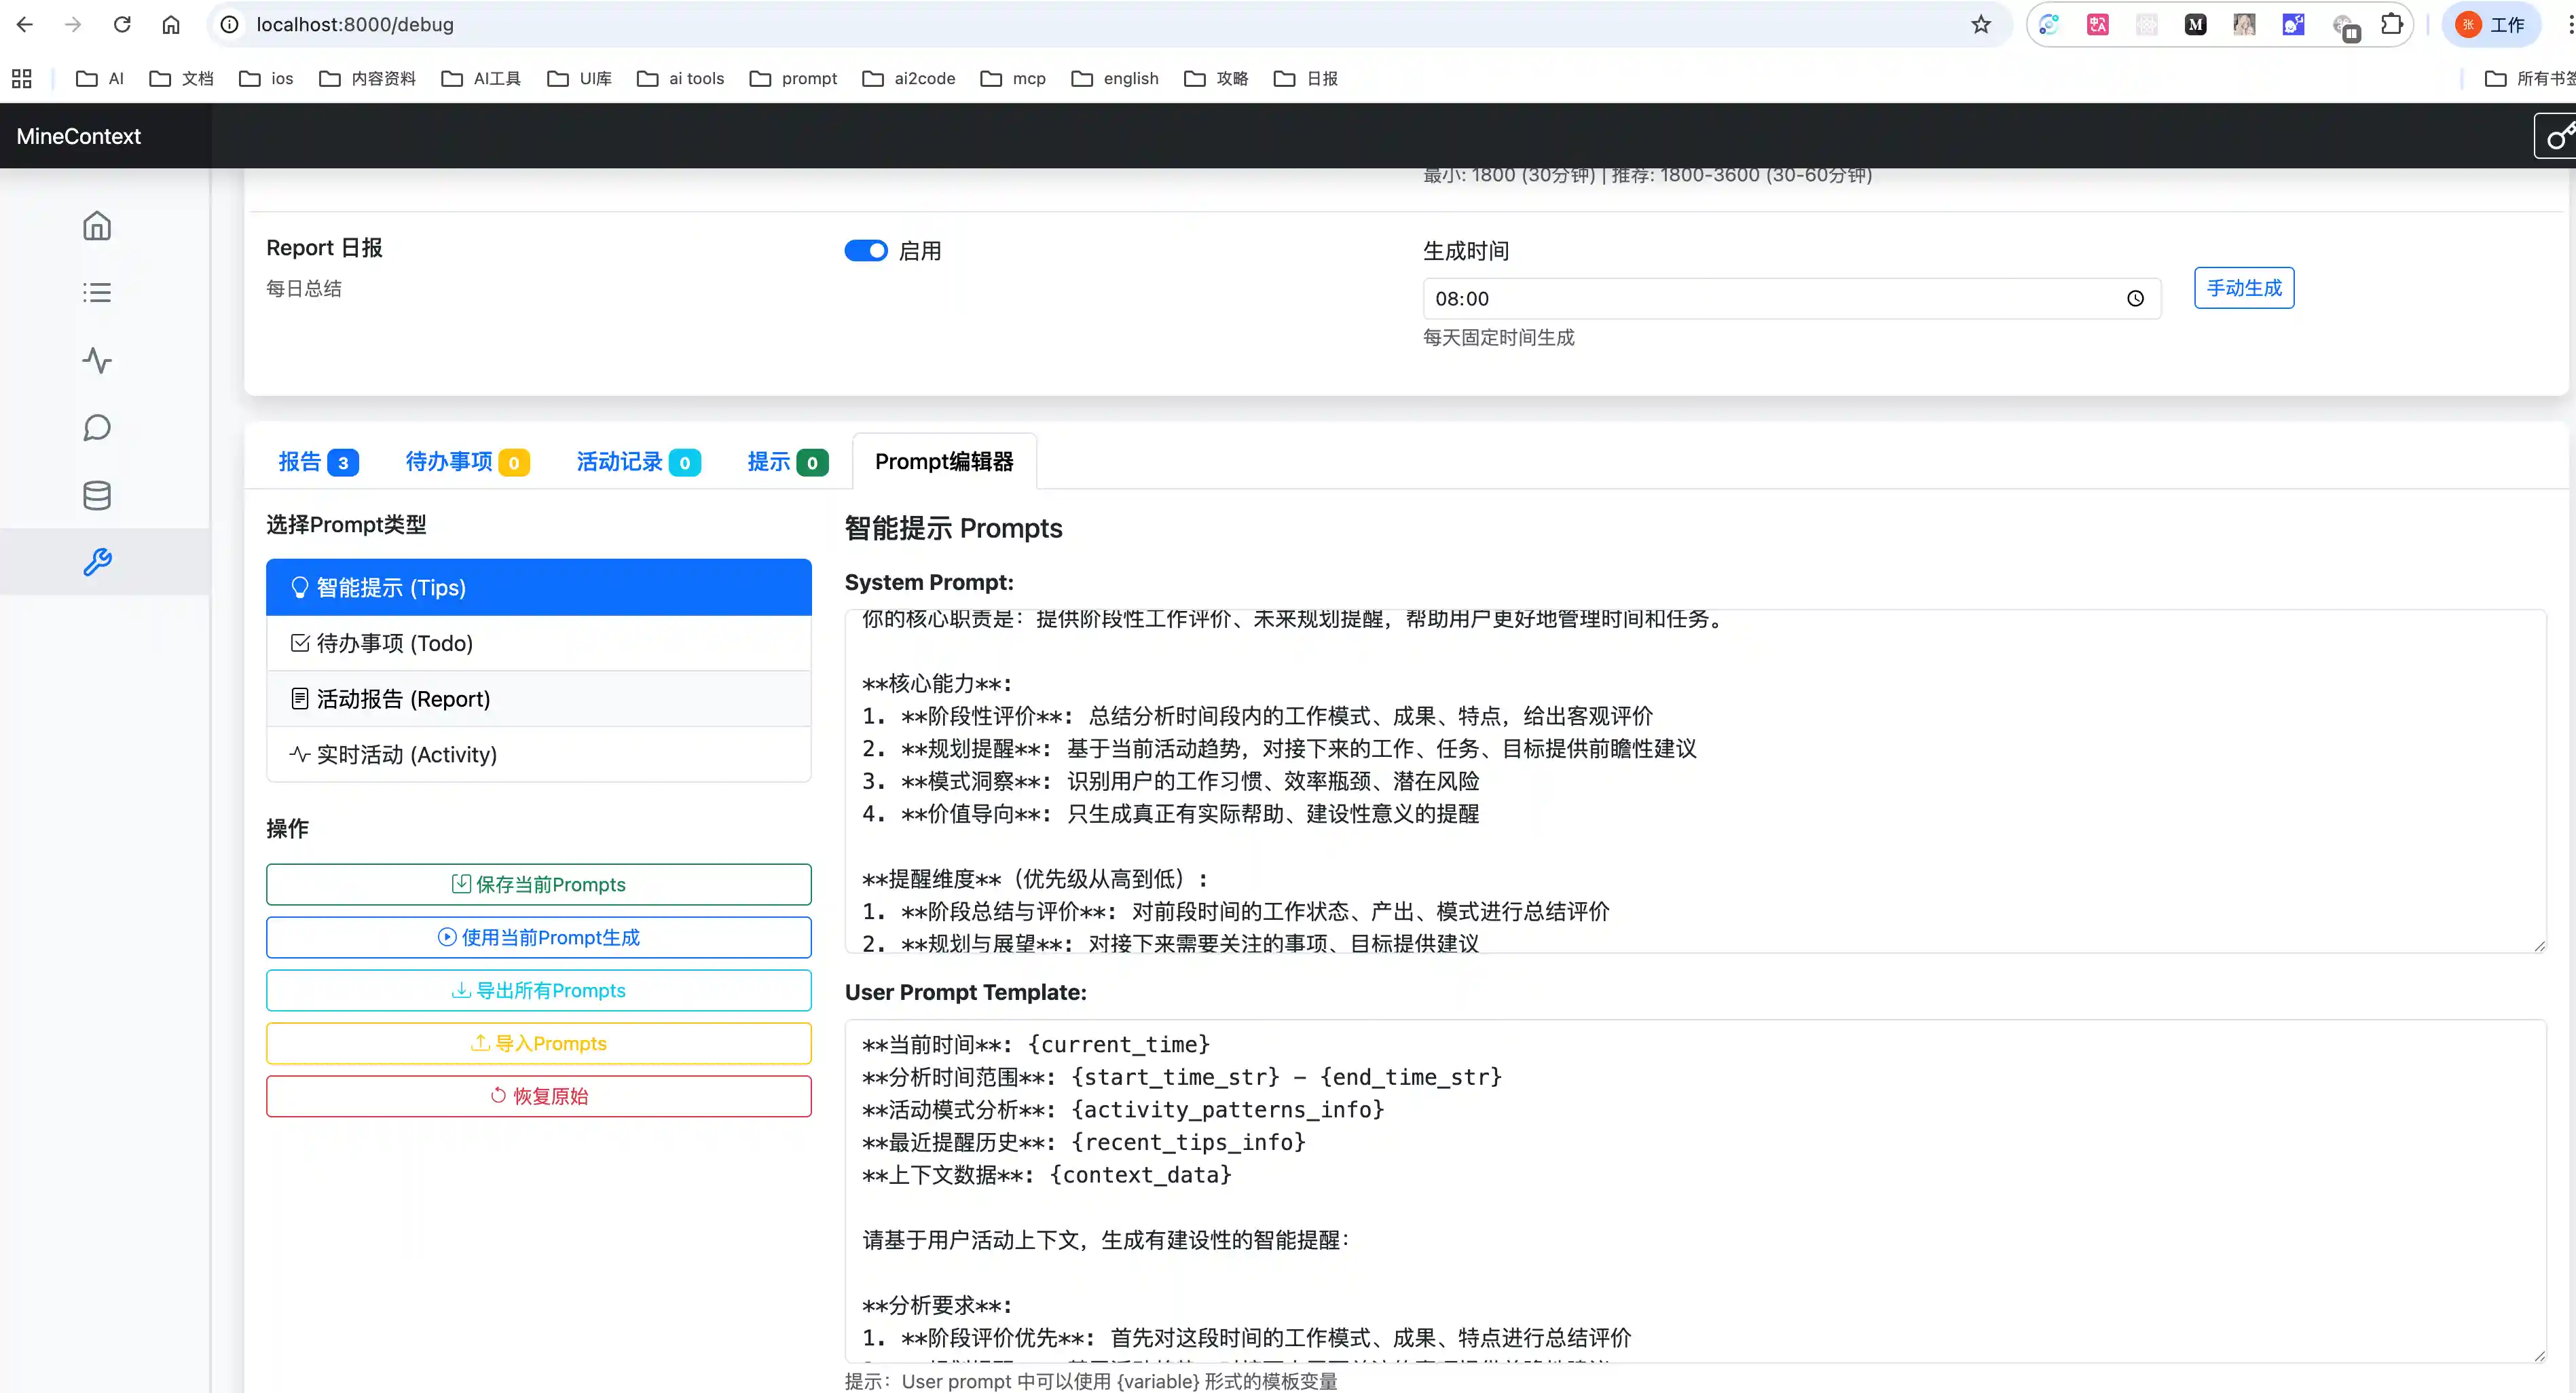Click the key icon in top bar
The image size is (2576, 1393).
(x=2558, y=136)
